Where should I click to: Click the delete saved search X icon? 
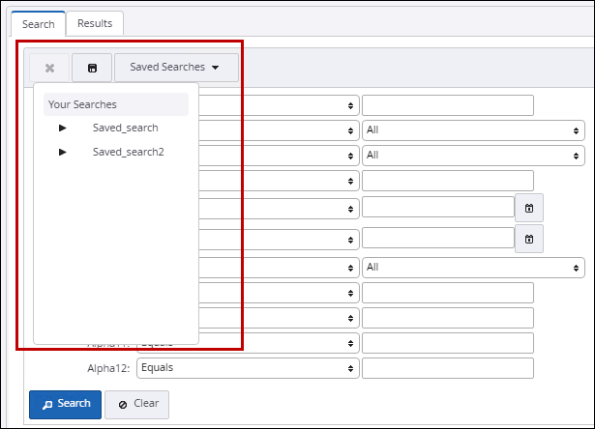49,68
